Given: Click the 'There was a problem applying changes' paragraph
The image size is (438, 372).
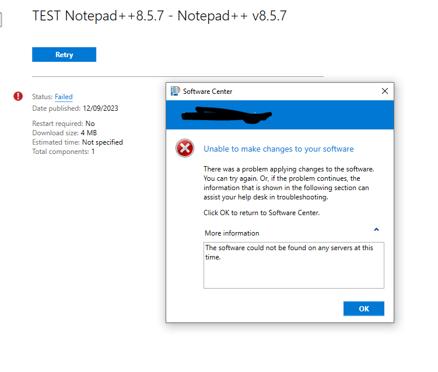Looking at the screenshot, I should click(289, 183).
